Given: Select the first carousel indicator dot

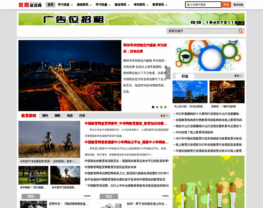Looking at the screenshot, I should 153,107.
